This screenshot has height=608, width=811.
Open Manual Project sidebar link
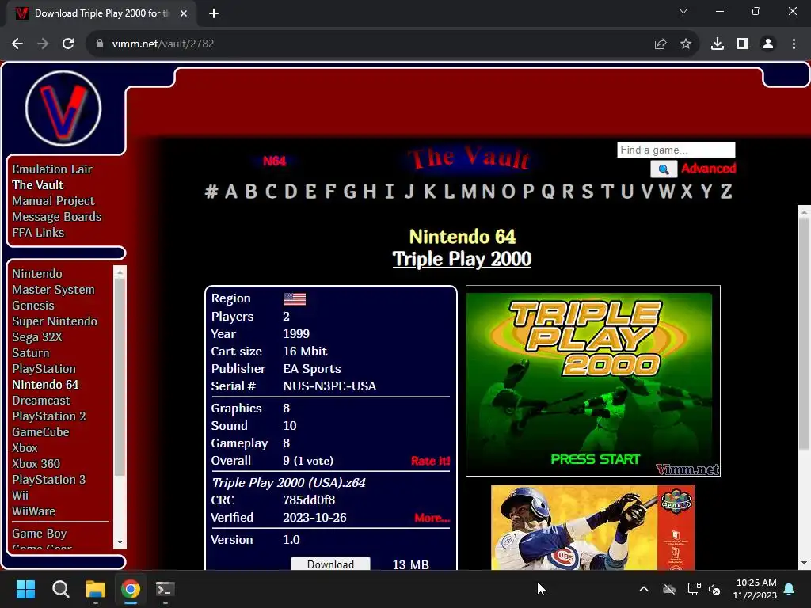[53, 201]
